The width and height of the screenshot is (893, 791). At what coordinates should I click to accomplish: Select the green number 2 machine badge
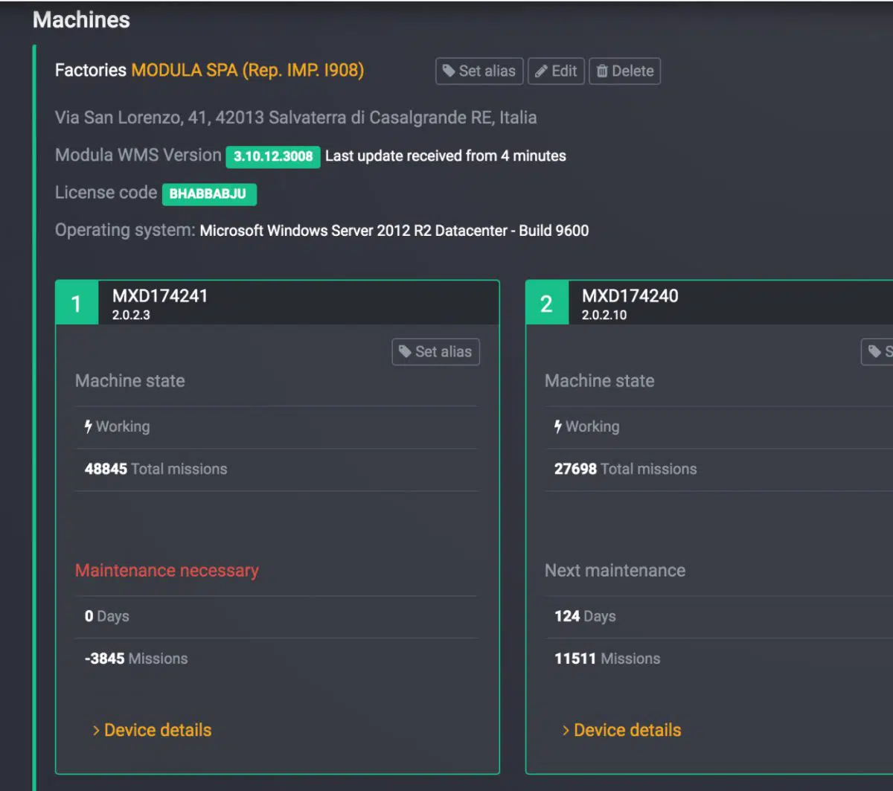tap(546, 304)
